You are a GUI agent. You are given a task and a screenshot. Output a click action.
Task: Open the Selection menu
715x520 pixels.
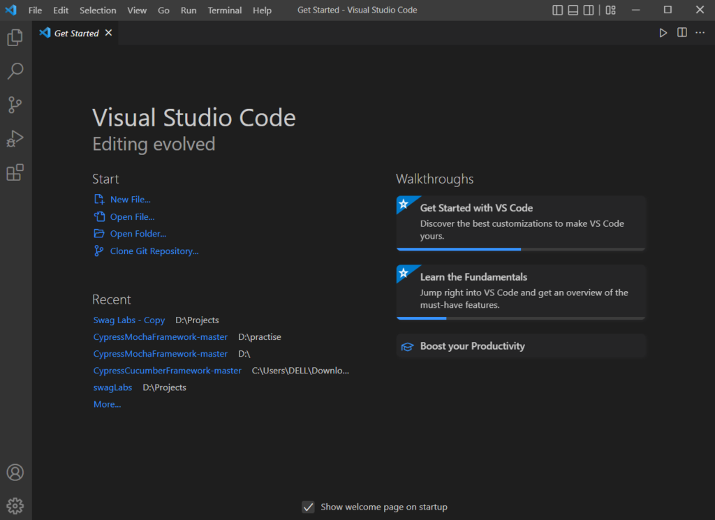pyautogui.click(x=98, y=10)
